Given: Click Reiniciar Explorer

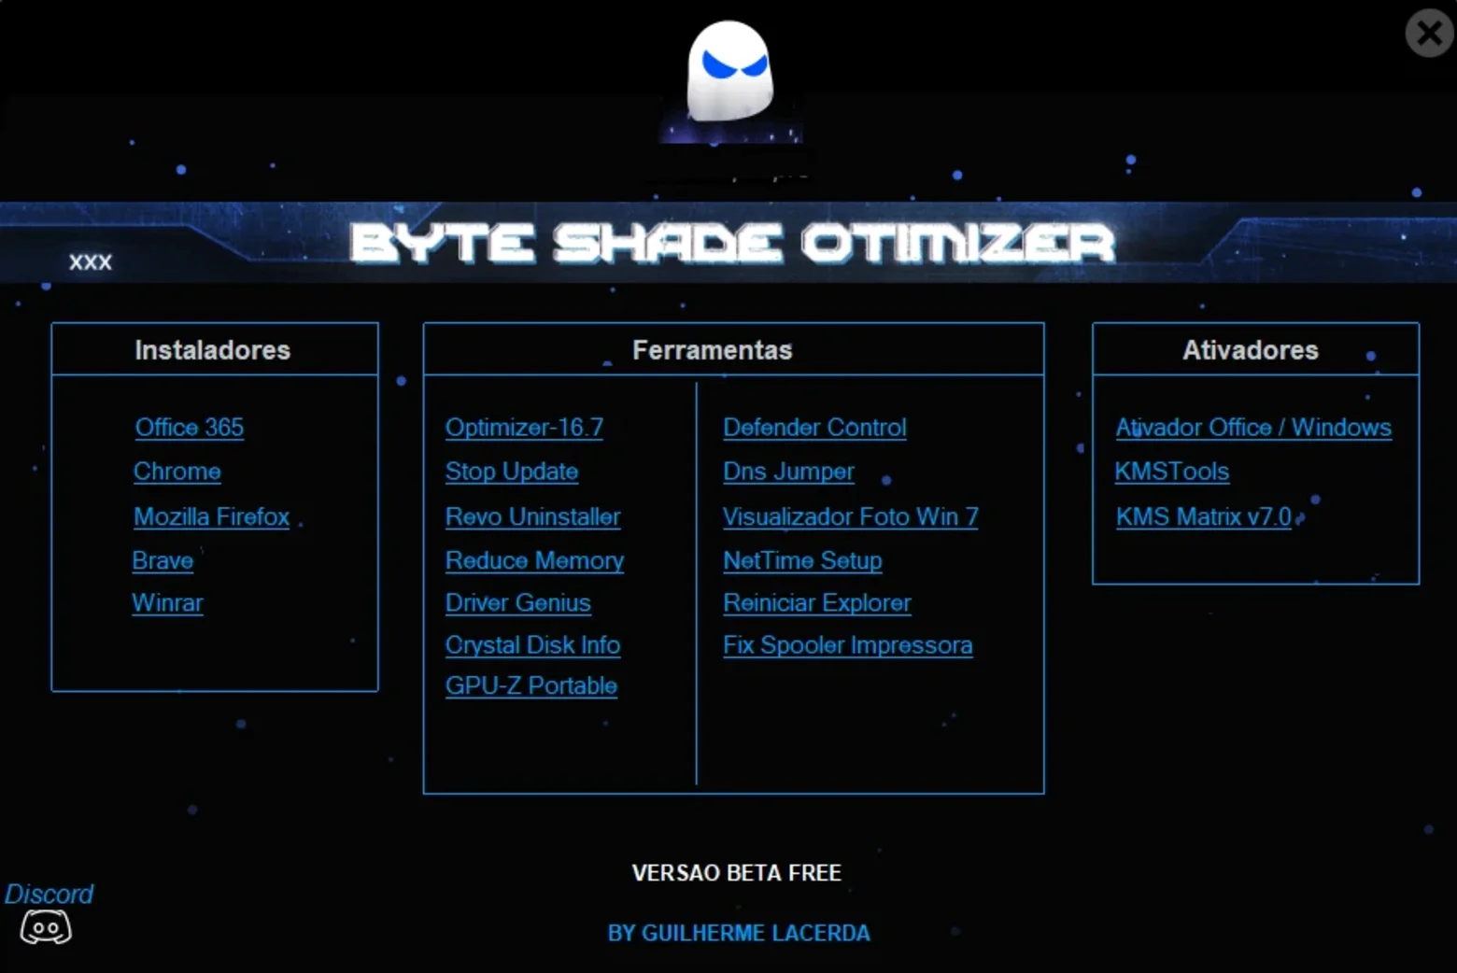Looking at the screenshot, I should tap(817, 603).
